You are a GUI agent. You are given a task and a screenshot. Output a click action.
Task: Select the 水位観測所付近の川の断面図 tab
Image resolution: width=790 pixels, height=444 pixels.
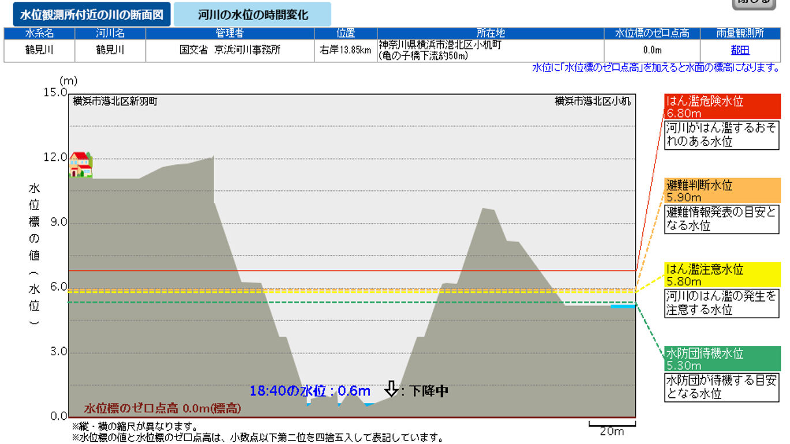(92, 14)
